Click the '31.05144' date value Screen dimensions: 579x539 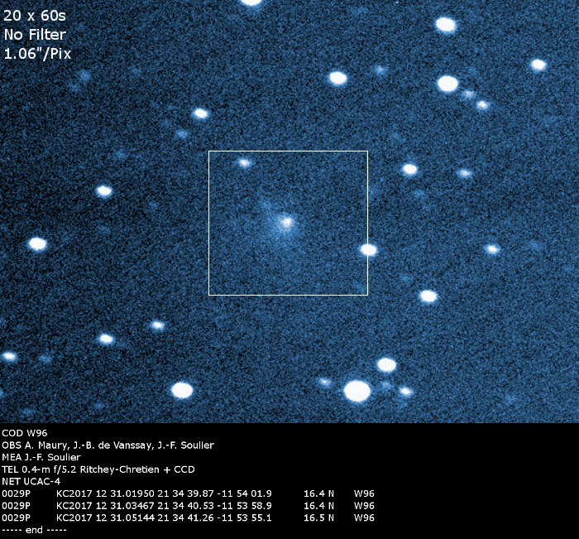(131, 518)
